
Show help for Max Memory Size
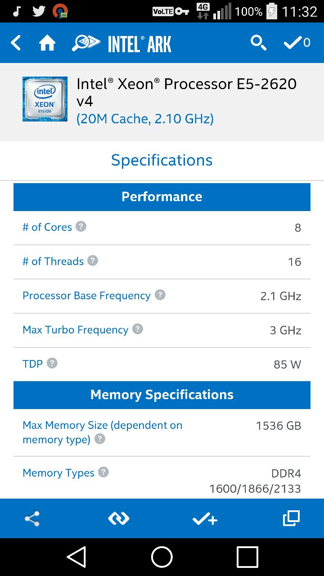click(100, 439)
